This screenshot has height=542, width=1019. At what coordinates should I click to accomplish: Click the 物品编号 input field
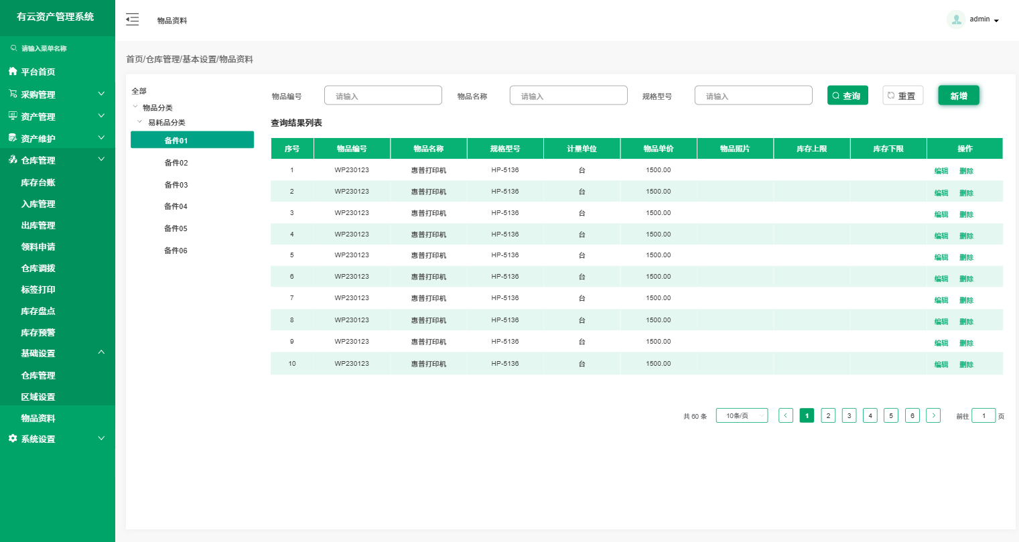pos(383,96)
